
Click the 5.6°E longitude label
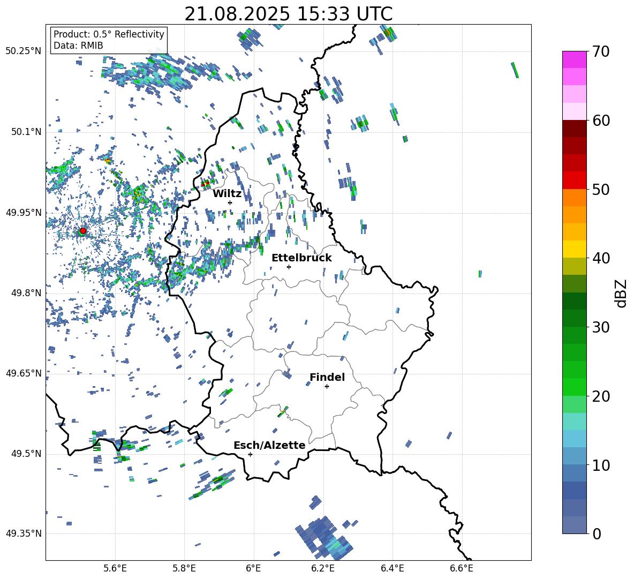tap(115, 568)
